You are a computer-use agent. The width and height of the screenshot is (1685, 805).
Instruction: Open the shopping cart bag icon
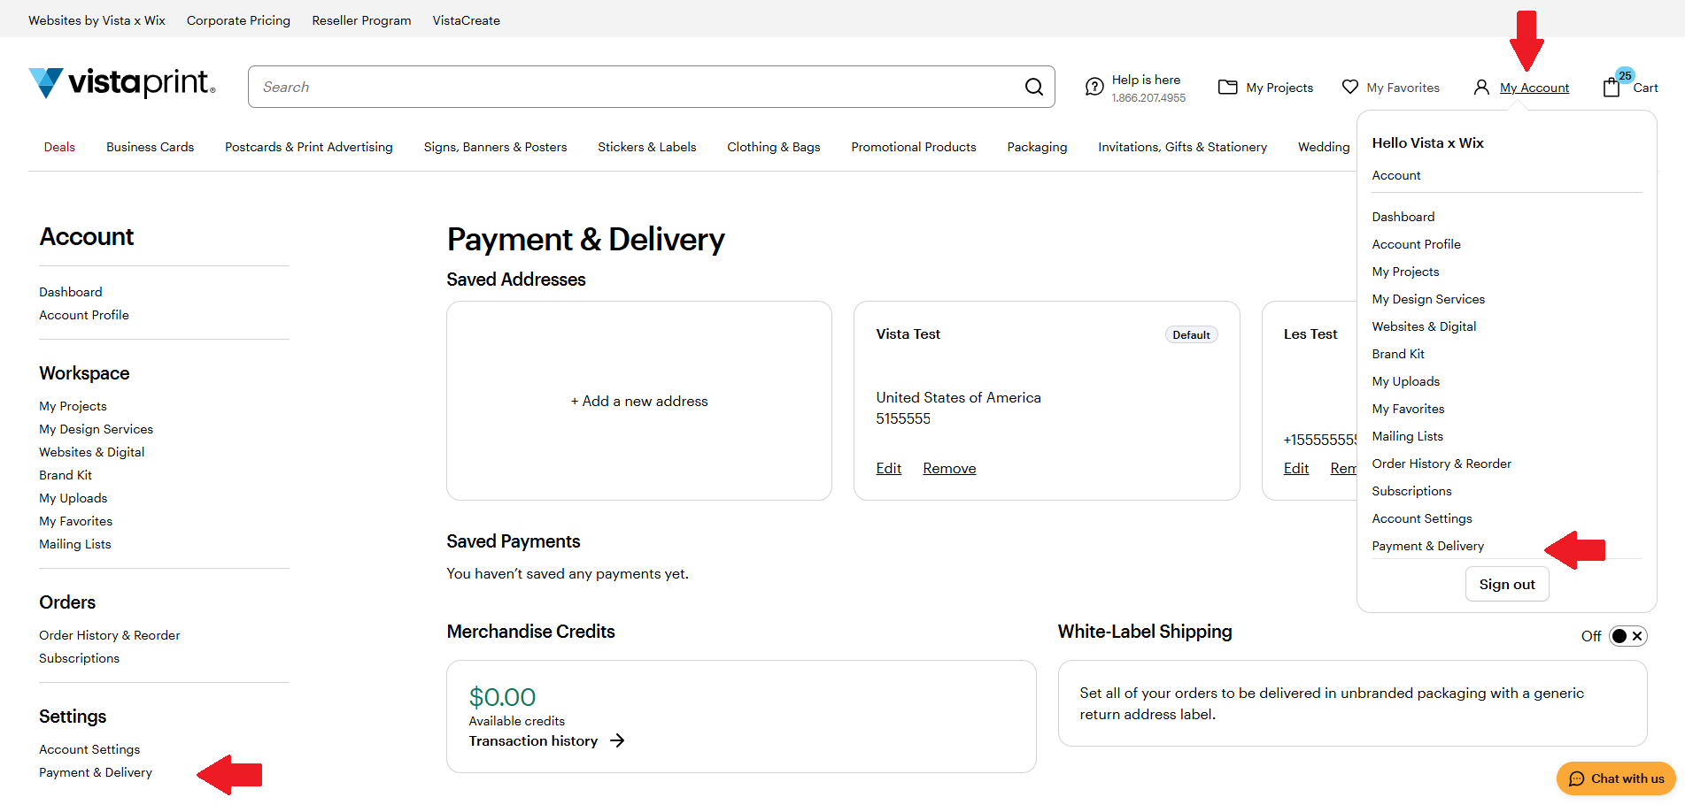click(1612, 87)
